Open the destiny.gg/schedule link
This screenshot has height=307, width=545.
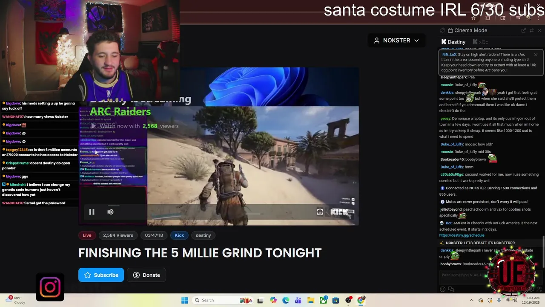pos(462,235)
